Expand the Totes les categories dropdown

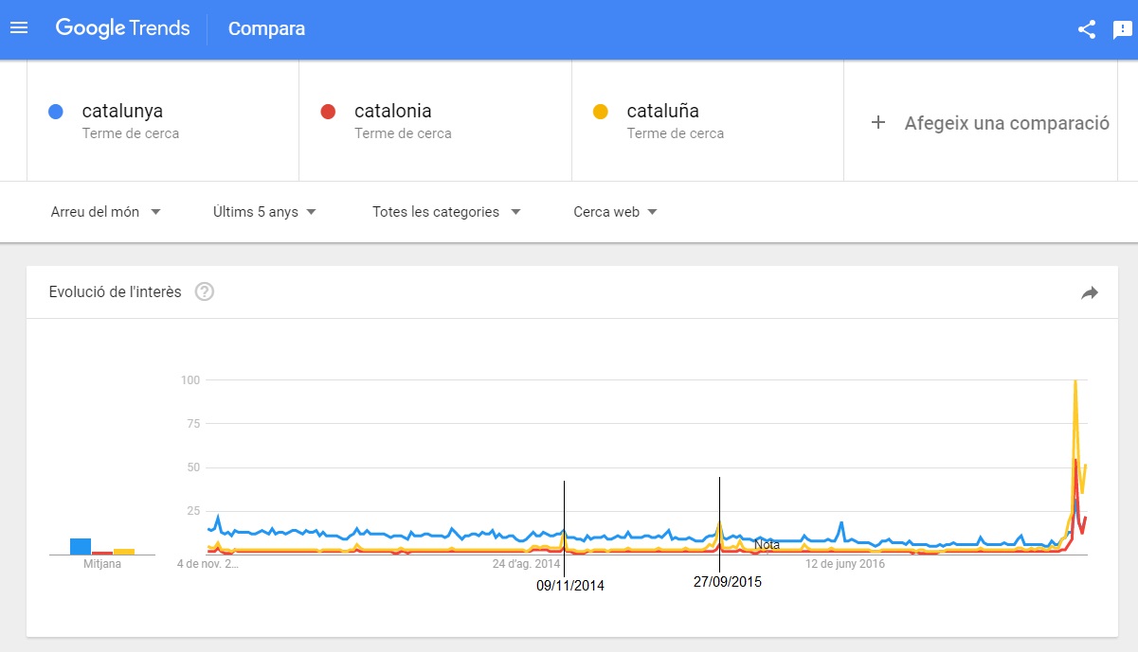coord(445,212)
